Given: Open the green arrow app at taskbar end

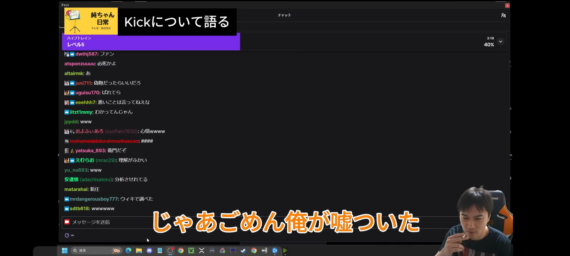Looking at the screenshot, I should coord(285,250).
